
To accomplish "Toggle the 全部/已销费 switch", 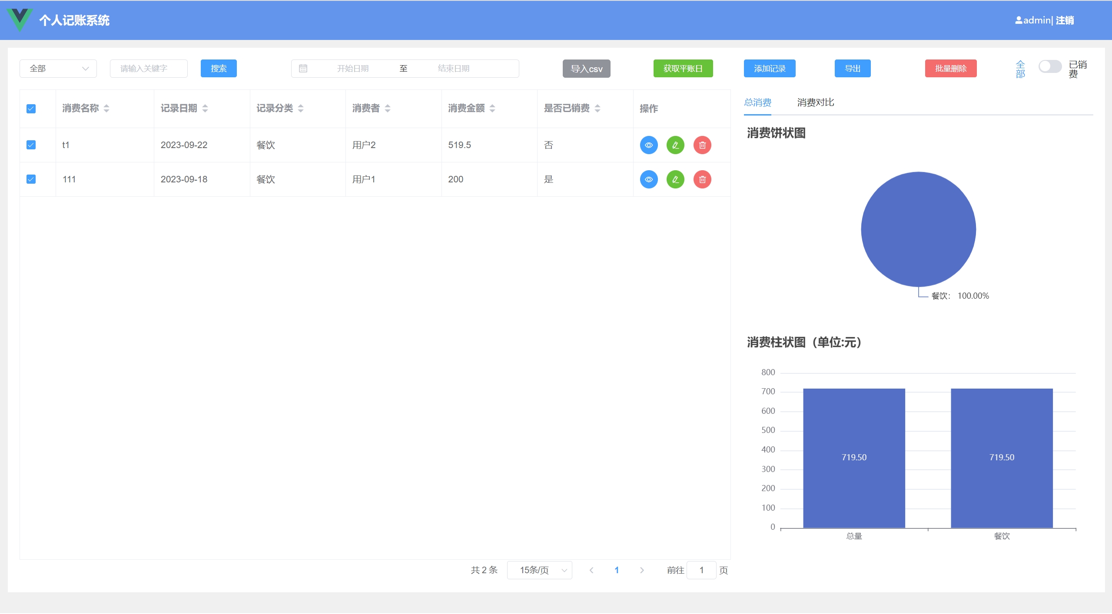I will (1049, 66).
